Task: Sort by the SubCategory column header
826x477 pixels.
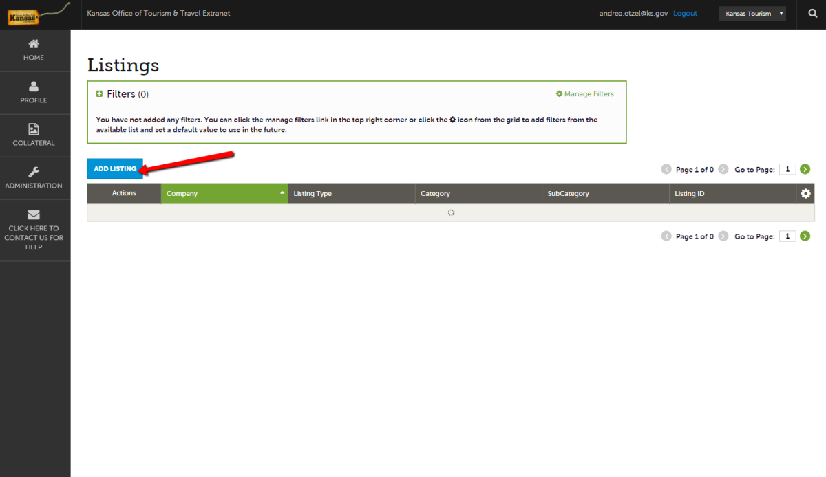Action: click(605, 194)
